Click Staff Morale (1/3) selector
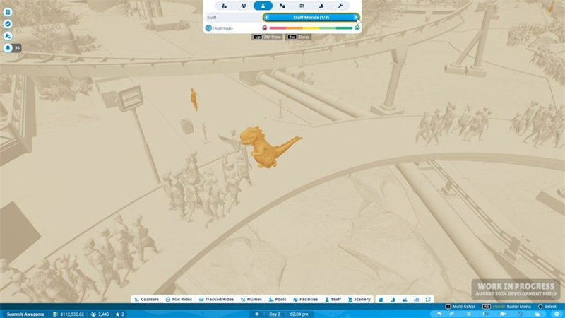This screenshot has height=318, width=565. pyautogui.click(x=311, y=17)
